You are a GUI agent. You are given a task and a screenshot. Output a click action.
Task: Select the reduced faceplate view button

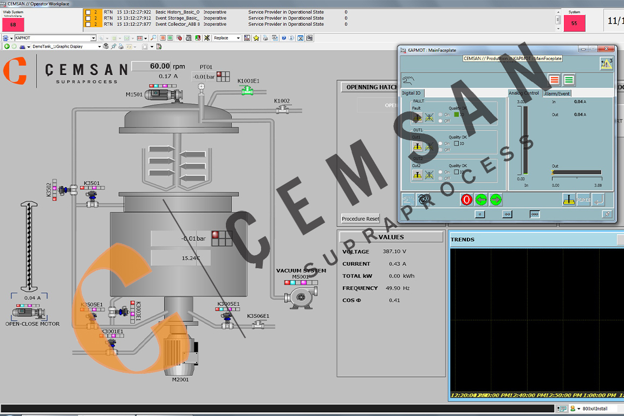click(480, 214)
